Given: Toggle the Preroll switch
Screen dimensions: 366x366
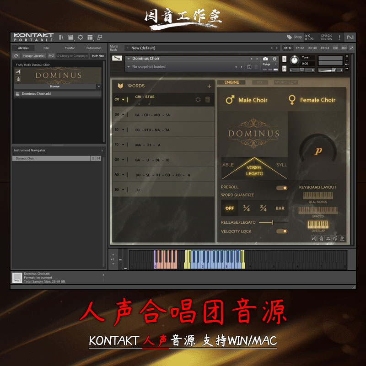Looking at the screenshot, I should click(282, 188).
